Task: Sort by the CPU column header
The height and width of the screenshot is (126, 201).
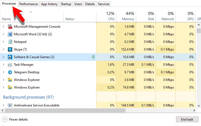Action: pyautogui.click(x=106, y=16)
